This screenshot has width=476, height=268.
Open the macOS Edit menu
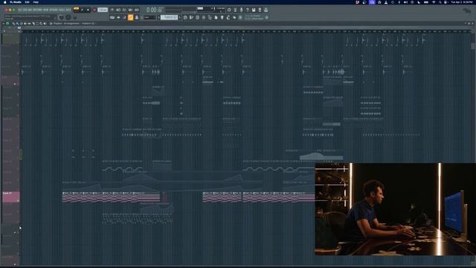[x=28, y=2]
